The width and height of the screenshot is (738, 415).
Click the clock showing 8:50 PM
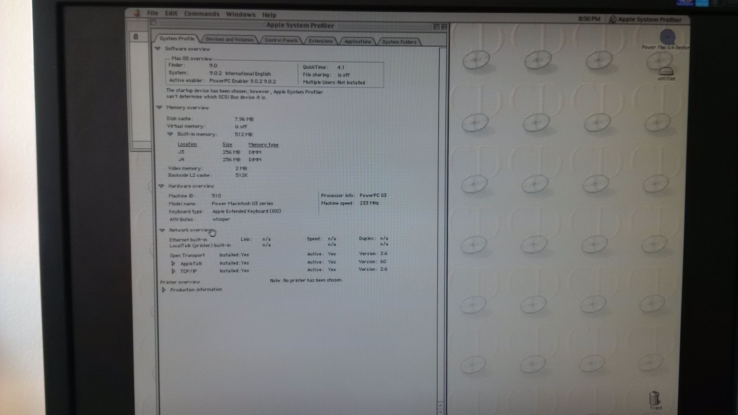coord(589,19)
